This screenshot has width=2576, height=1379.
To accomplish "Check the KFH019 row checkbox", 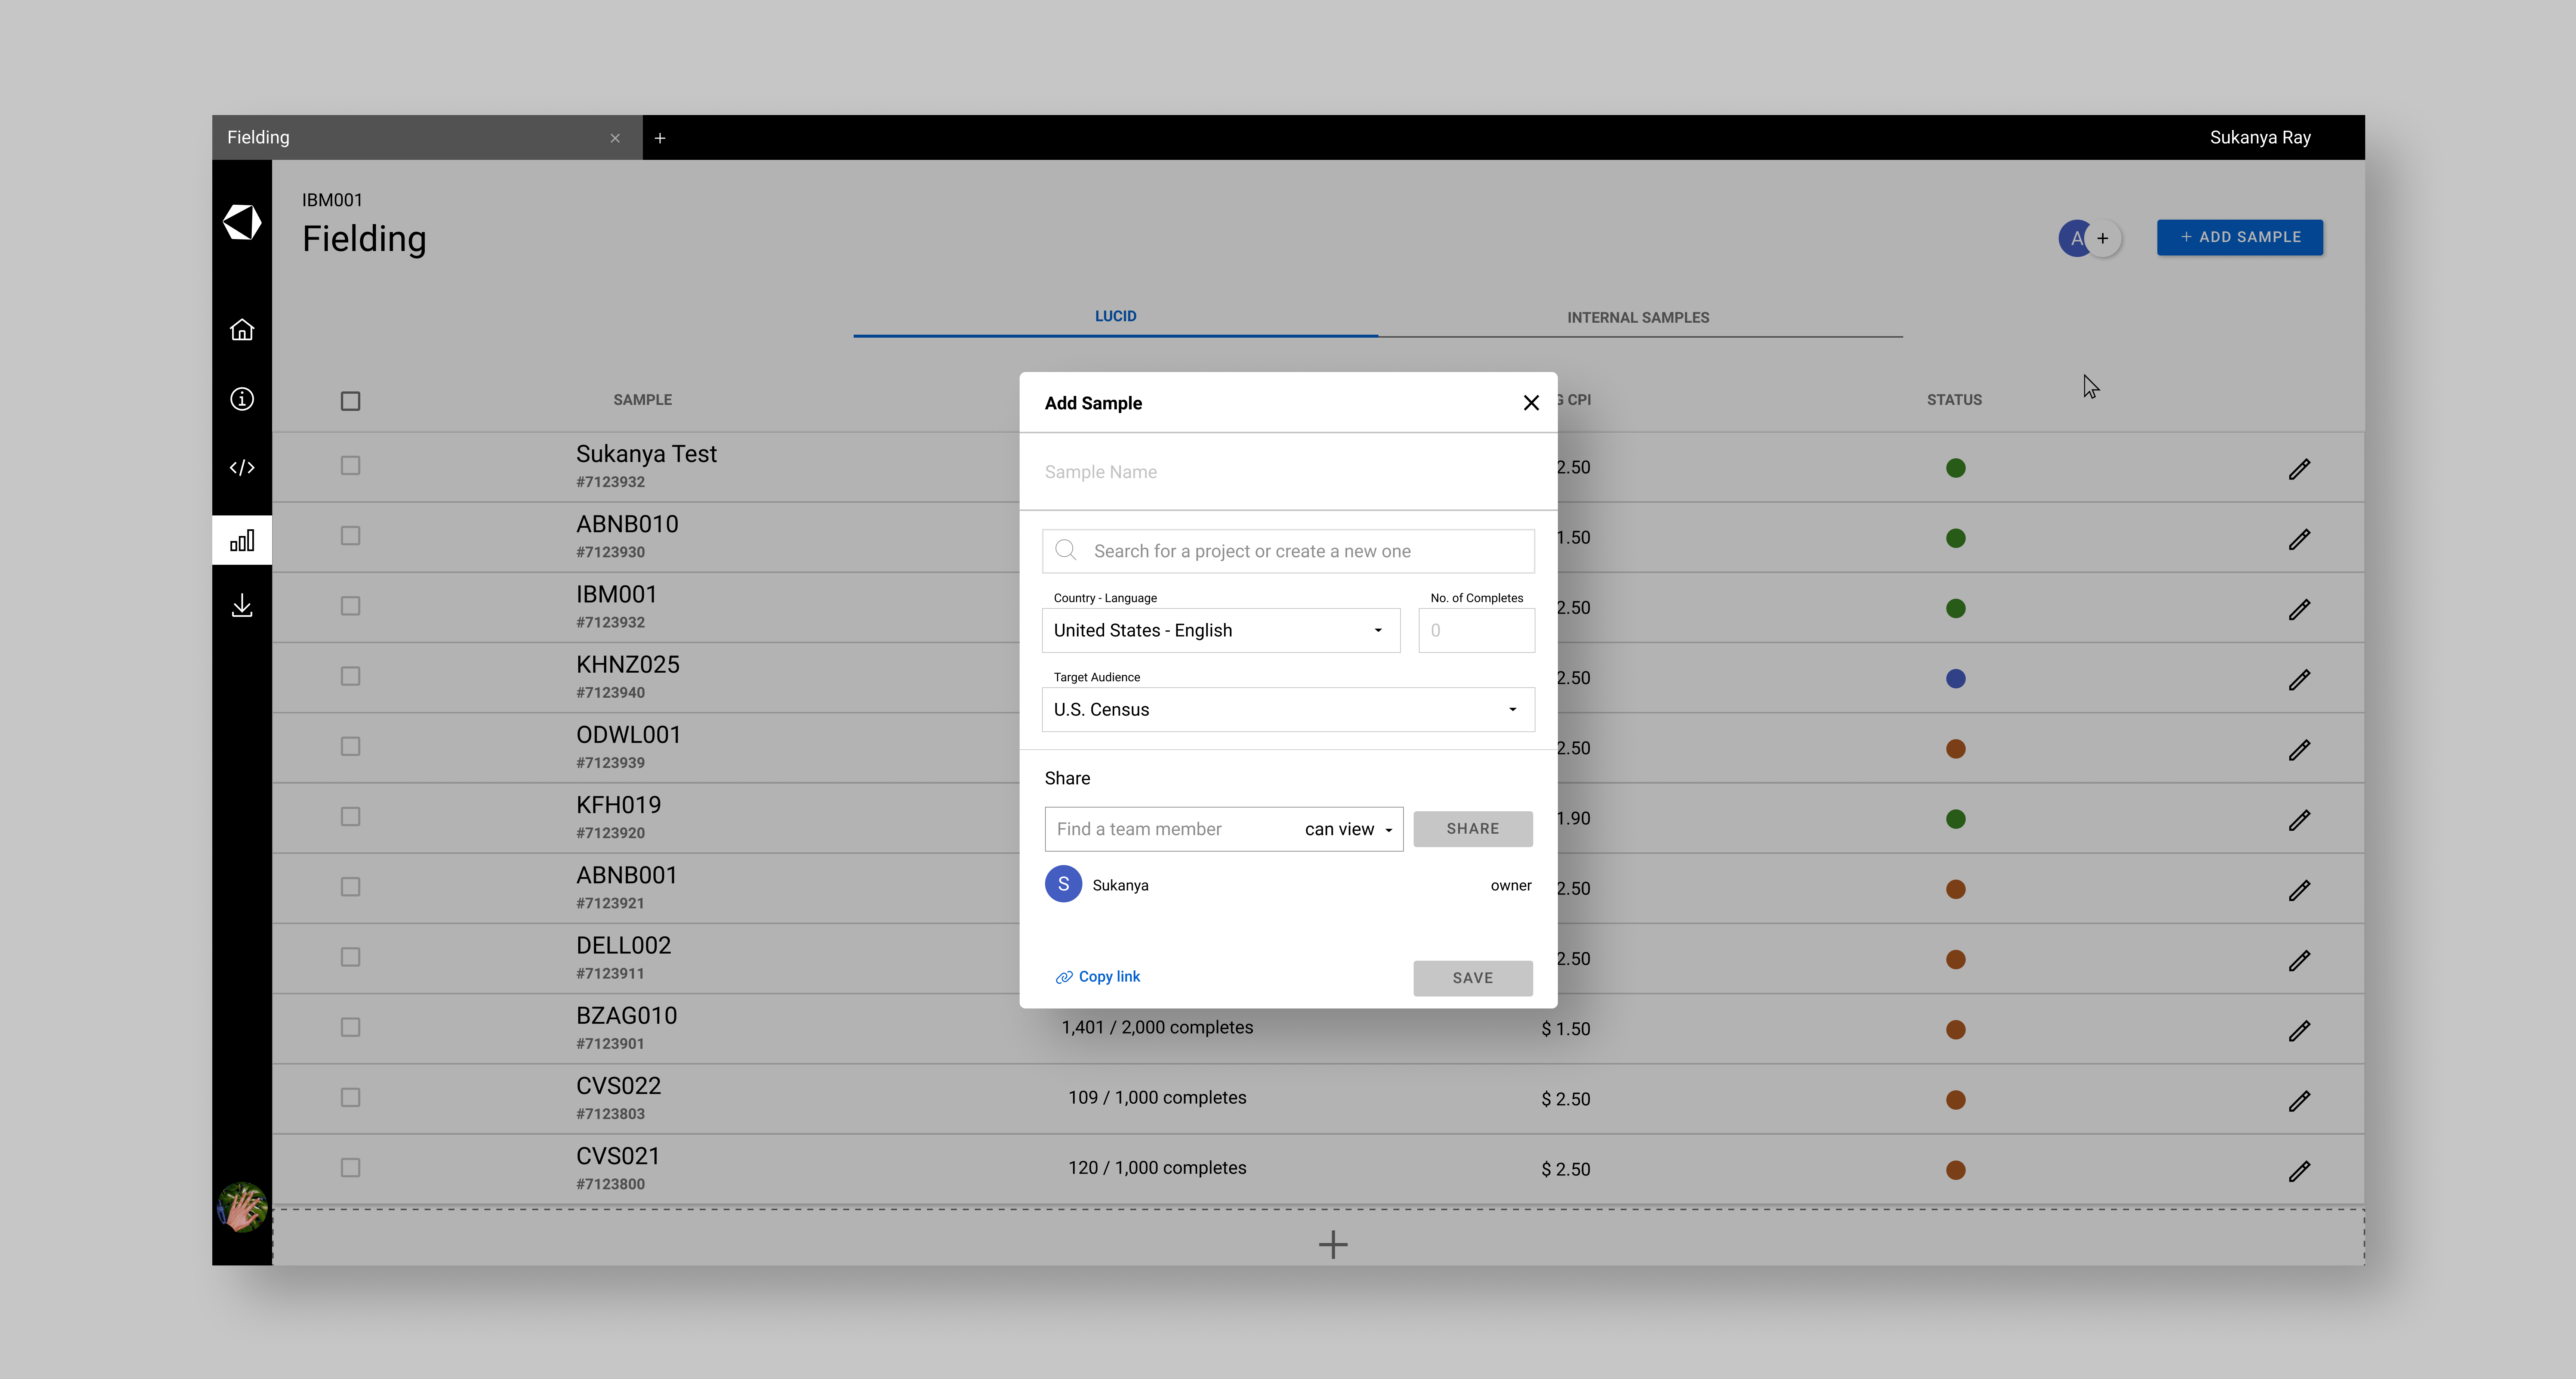I will point(350,816).
